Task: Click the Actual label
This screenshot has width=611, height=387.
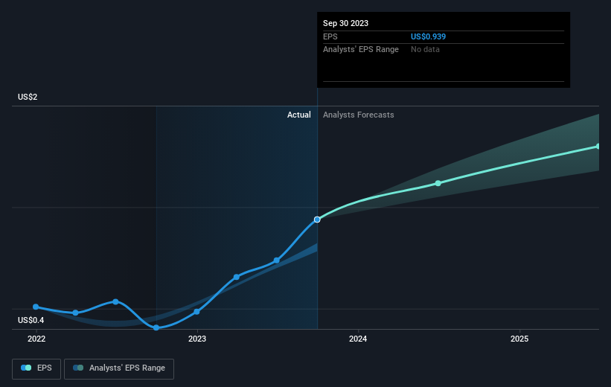Action: (x=299, y=115)
